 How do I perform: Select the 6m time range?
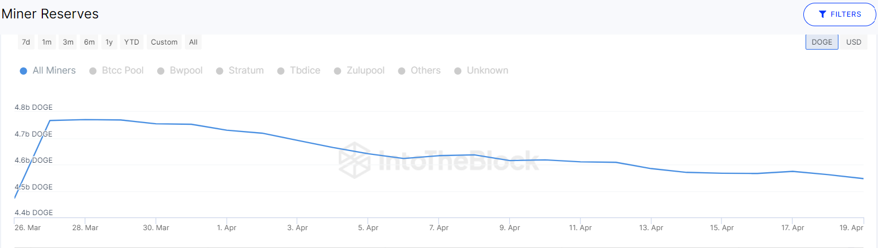point(89,42)
